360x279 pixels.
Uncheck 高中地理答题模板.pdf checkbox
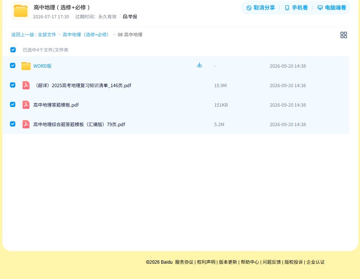[x=13, y=104]
